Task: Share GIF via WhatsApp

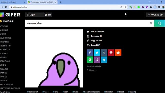Action: pyautogui.click(x=90, y=60)
